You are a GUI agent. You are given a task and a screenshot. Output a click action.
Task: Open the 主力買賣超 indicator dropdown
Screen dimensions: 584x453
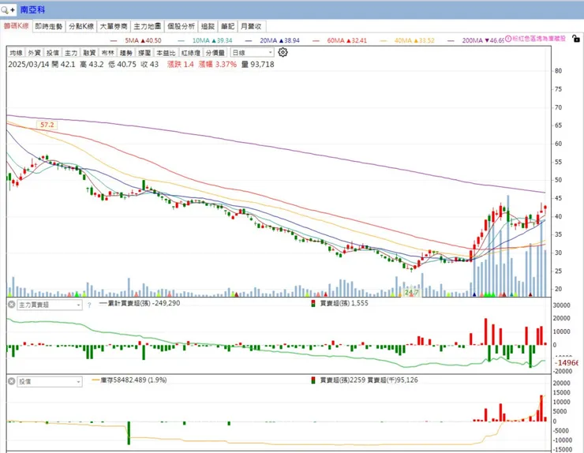pos(50,305)
